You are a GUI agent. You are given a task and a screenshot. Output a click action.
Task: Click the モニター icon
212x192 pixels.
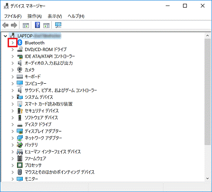click(20, 179)
